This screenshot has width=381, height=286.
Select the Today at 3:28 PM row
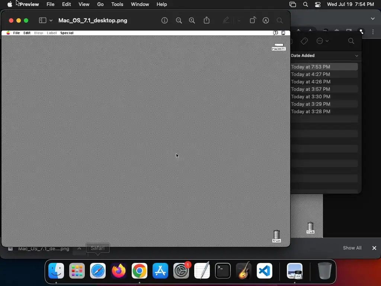324,111
